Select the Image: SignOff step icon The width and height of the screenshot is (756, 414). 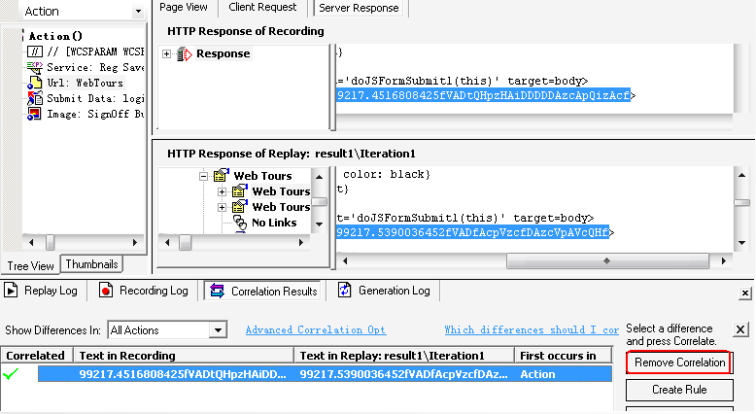(36, 114)
